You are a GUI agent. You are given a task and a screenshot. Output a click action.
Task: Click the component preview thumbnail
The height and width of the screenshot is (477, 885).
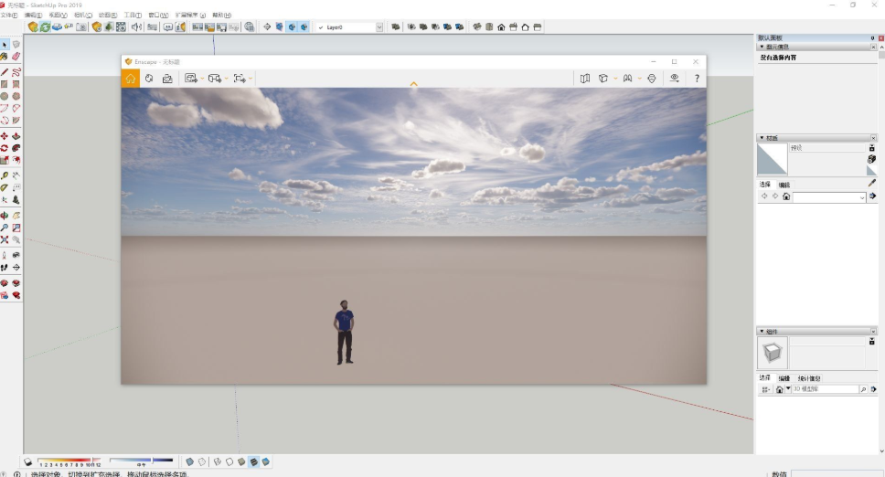tap(773, 353)
